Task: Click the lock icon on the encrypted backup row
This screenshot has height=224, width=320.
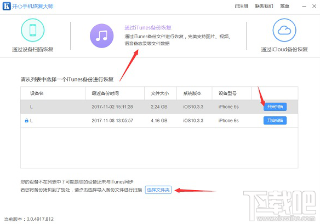Action: coord(26,121)
